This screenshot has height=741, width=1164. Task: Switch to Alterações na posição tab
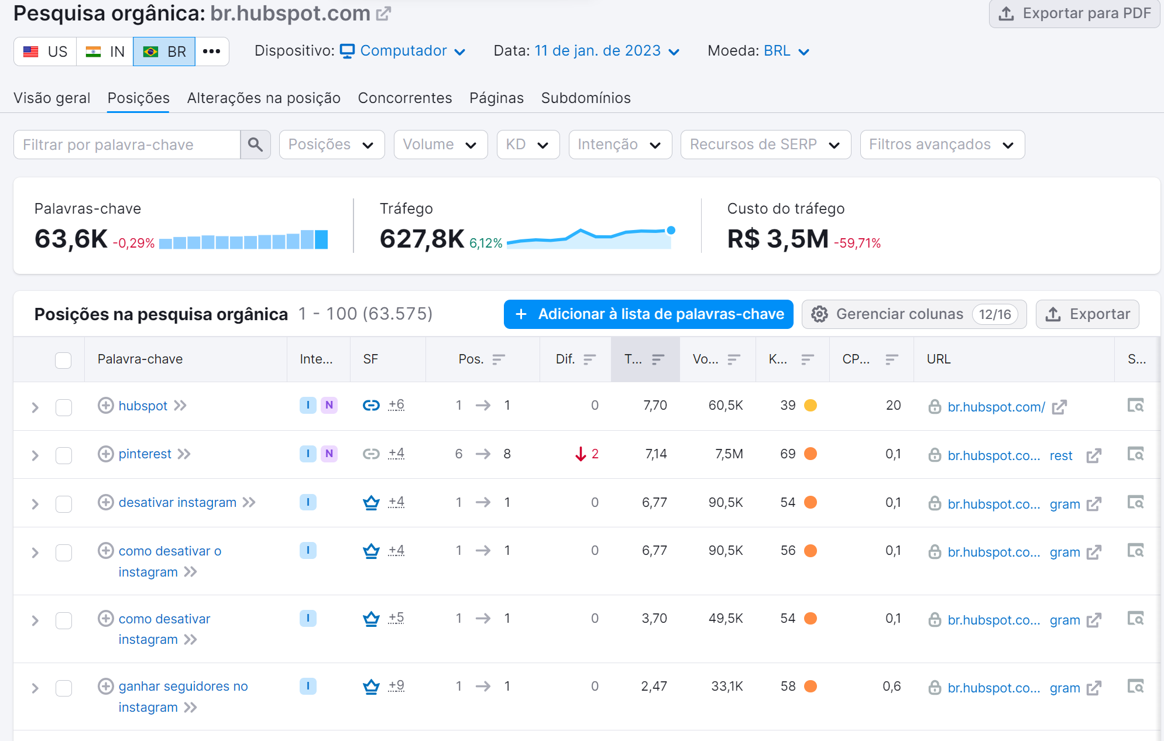[264, 98]
